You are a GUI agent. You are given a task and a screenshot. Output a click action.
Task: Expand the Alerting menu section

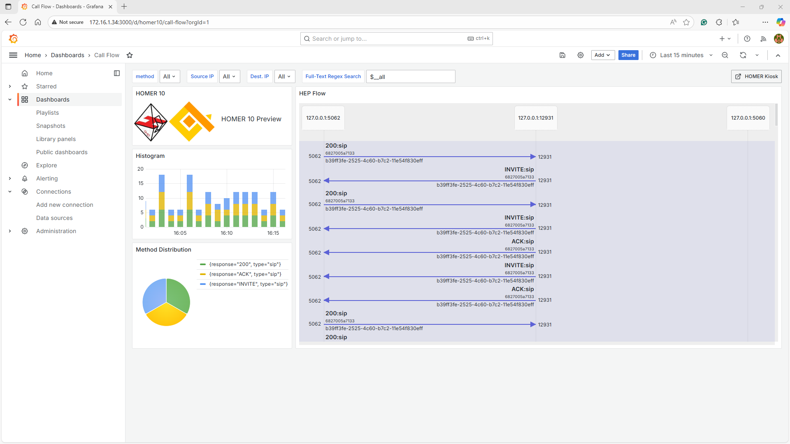pos(10,178)
